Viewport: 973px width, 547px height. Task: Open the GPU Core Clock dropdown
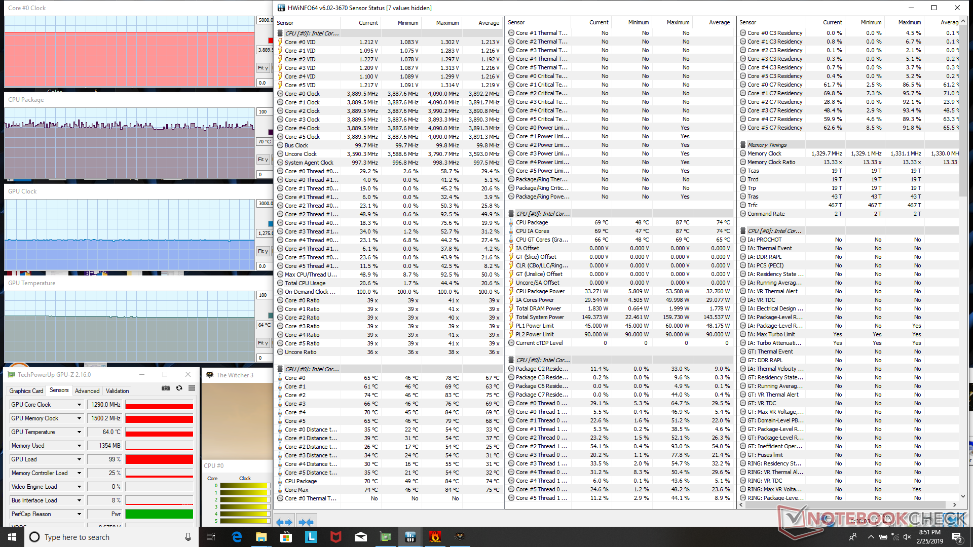79,405
